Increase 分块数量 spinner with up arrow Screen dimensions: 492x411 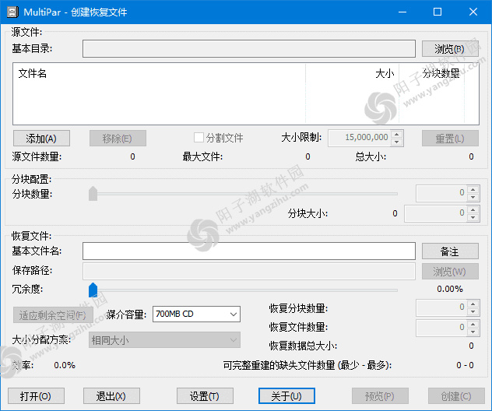(473, 189)
